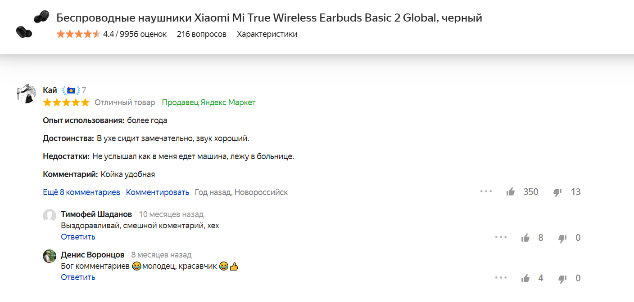Click the product star rating in header

[x=78, y=34]
